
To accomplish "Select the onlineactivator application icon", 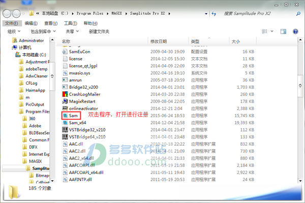I will point(65,109).
